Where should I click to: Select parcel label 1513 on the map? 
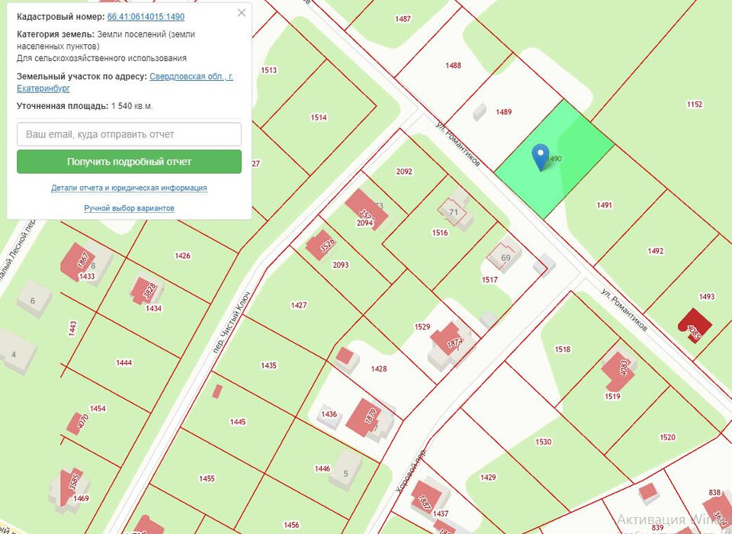coord(268,70)
